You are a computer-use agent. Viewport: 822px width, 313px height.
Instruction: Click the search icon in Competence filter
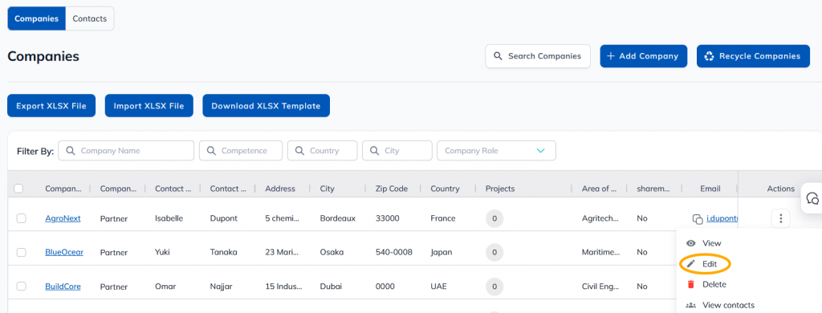tap(211, 150)
